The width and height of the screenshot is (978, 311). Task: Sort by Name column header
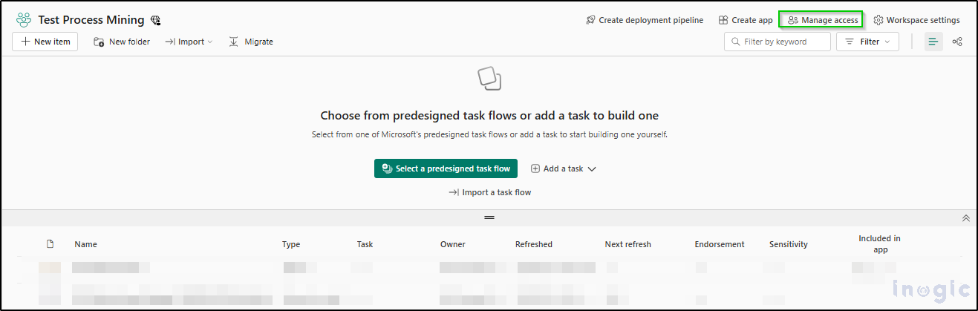coord(85,244)
